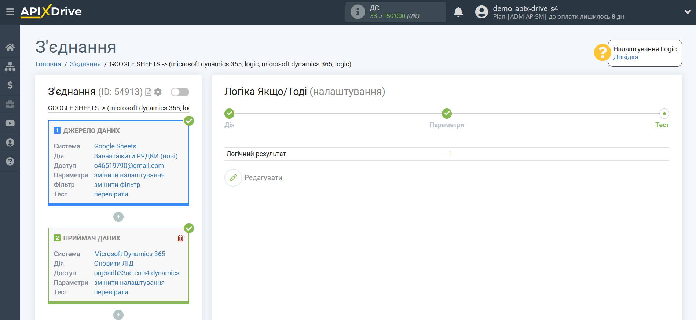Open the hamburger menu
The width and height of the screenshot is (696, 320).
pyautogui.click(x=10, y=12)
